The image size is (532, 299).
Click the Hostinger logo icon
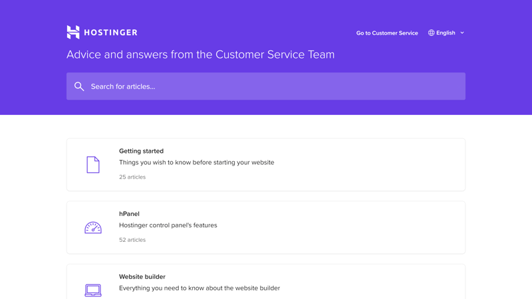click(73, 32)
